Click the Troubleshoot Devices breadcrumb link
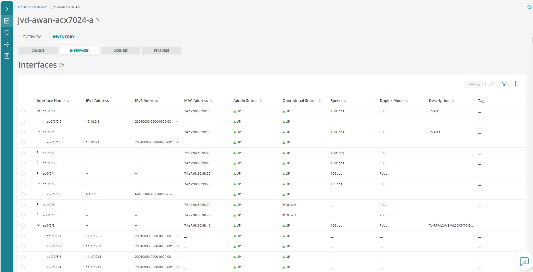The image size is (533, 272). [x=32, y=7]
